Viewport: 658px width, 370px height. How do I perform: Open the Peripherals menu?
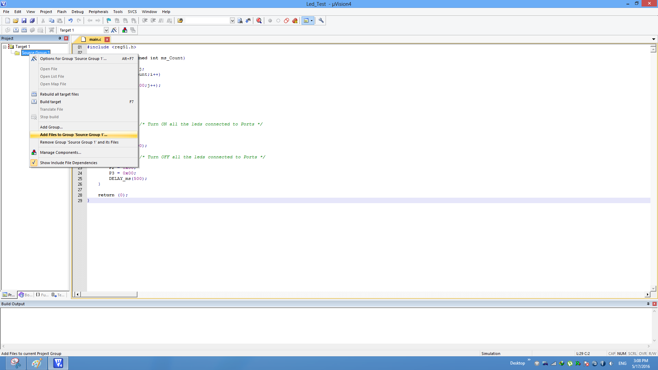pos(98,12)
